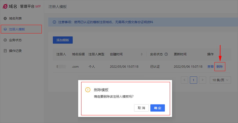Image resolution: width=238 pixels, height=123 pixels.
Task: Select 业务状态 from the sidebar menu
Action: [x=15, y=40]
